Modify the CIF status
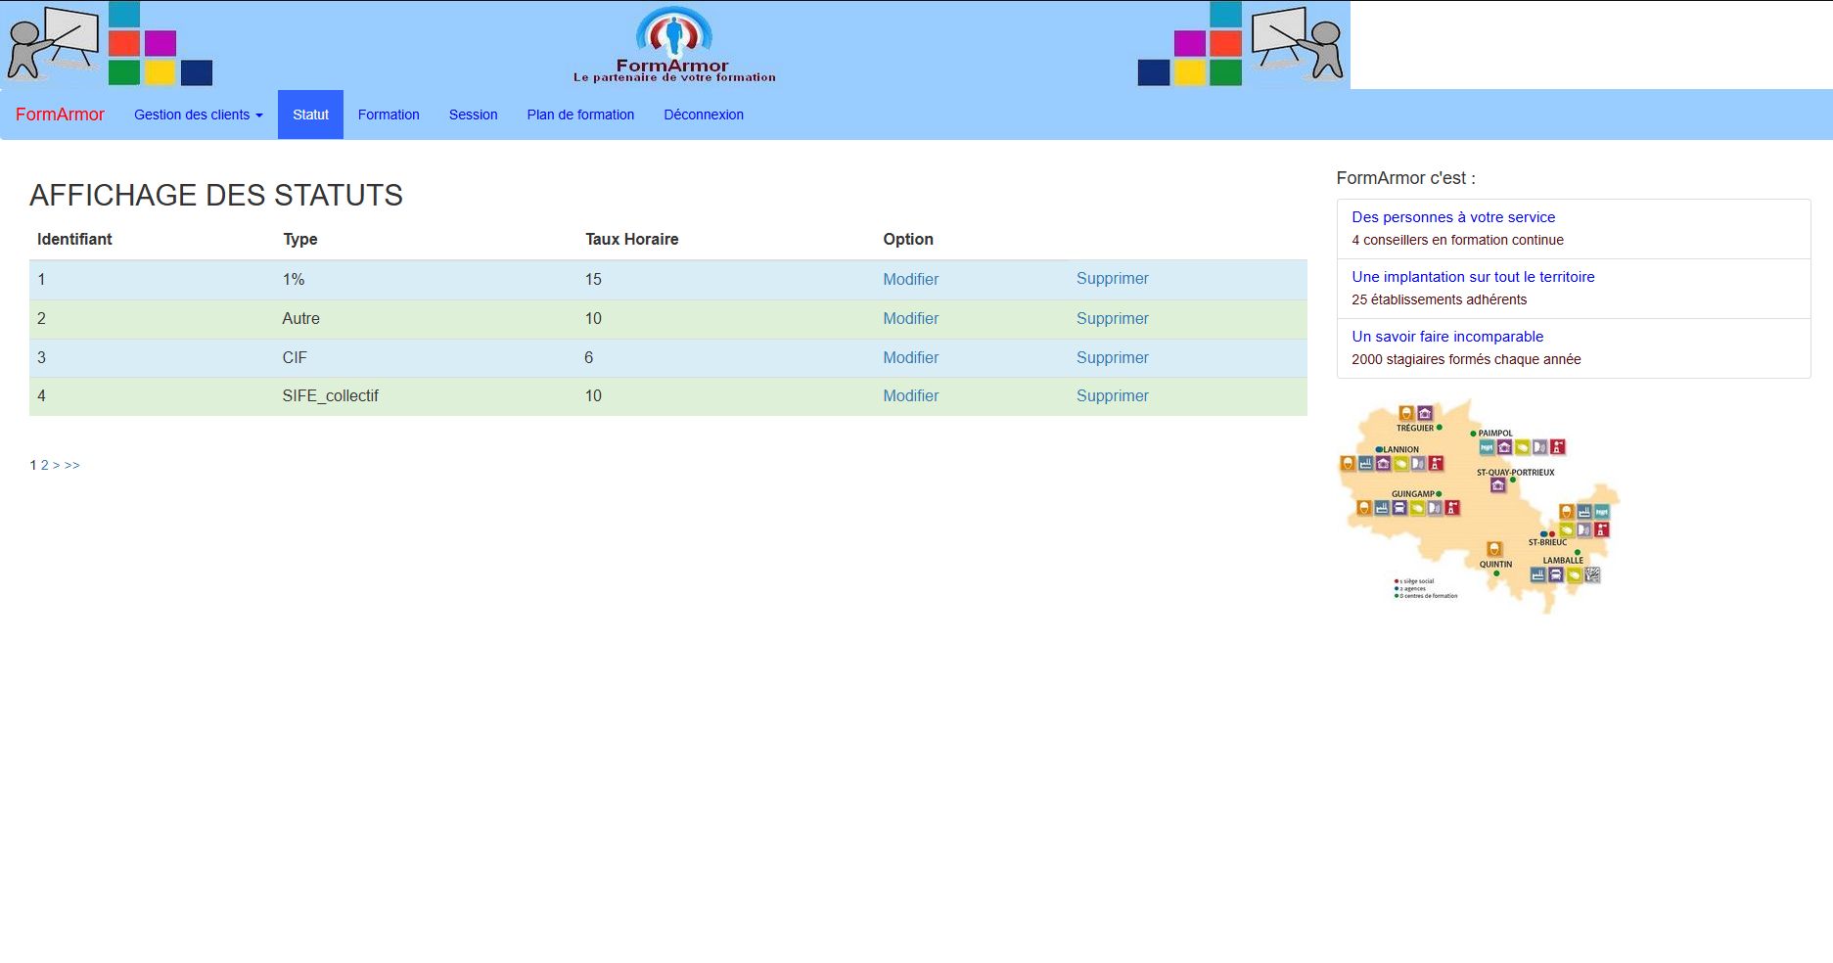 (x=910, y=357)
